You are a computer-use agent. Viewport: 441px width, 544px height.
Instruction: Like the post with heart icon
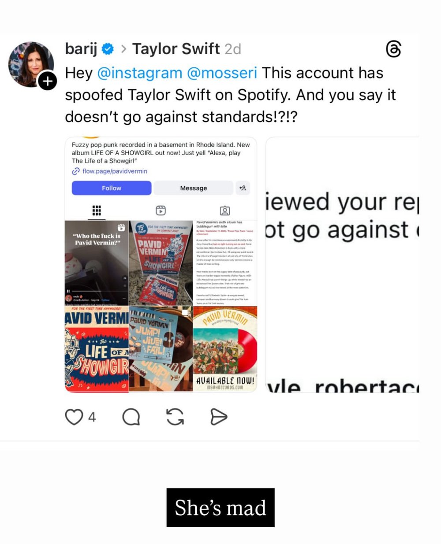(74, 417)
